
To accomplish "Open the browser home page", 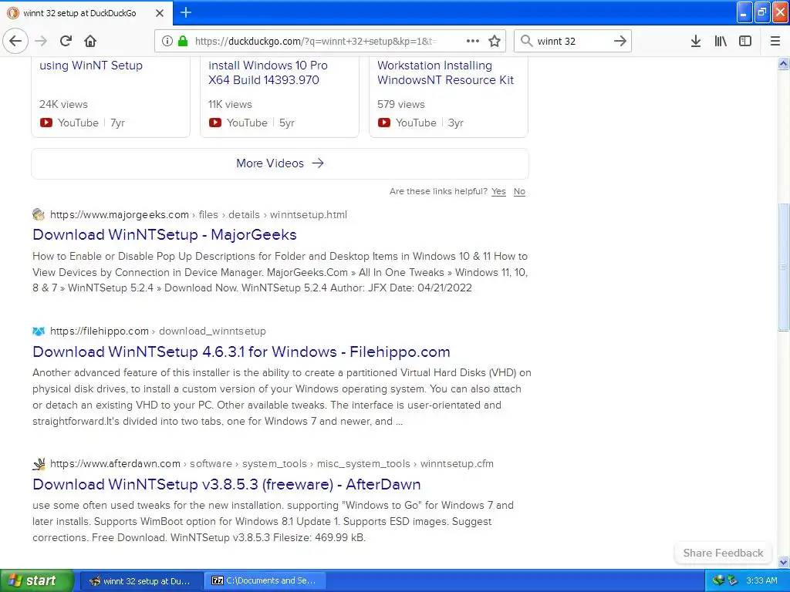I will point(90,42).
